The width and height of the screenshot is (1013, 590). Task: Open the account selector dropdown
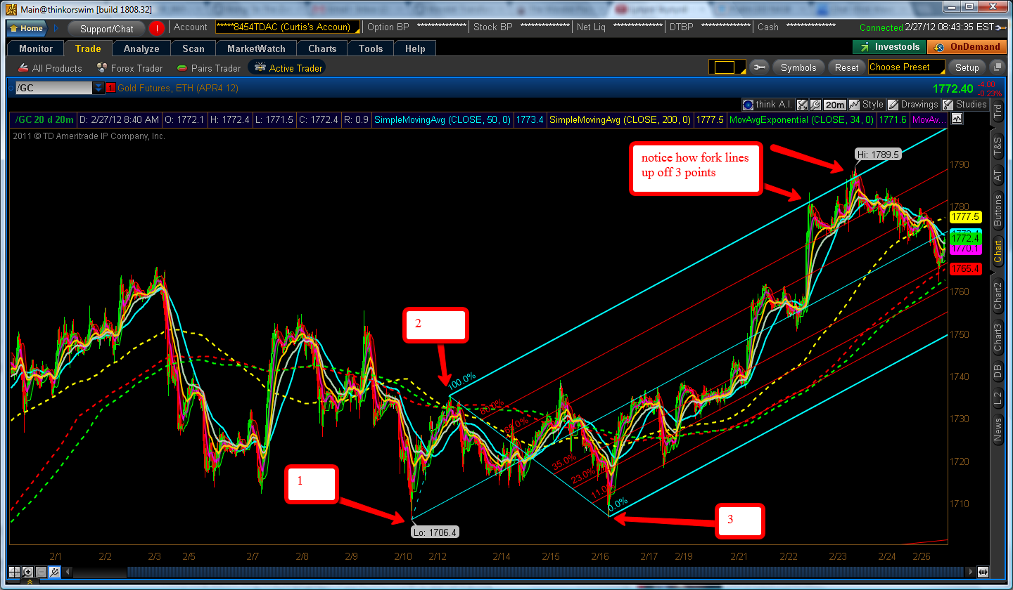[288, 27]
